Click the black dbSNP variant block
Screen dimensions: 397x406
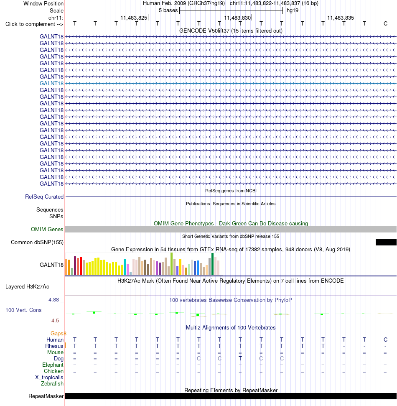tap(386, 243)
